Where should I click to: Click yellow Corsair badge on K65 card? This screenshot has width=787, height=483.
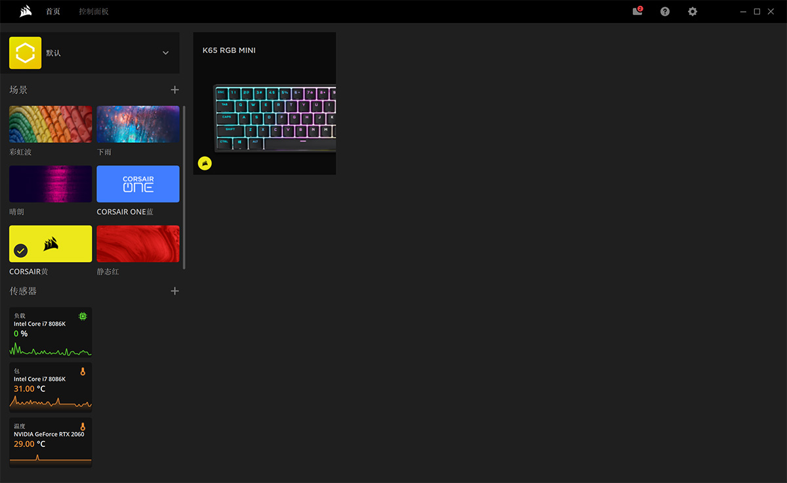click(205, 163)
